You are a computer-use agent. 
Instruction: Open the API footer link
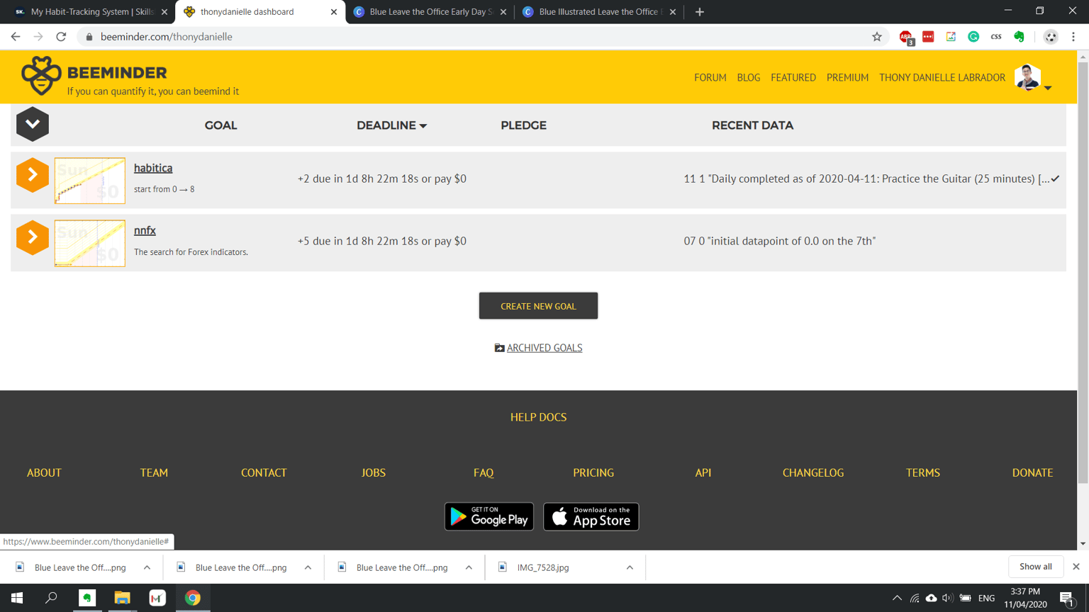pyautogui.click(x=703, y=472)
